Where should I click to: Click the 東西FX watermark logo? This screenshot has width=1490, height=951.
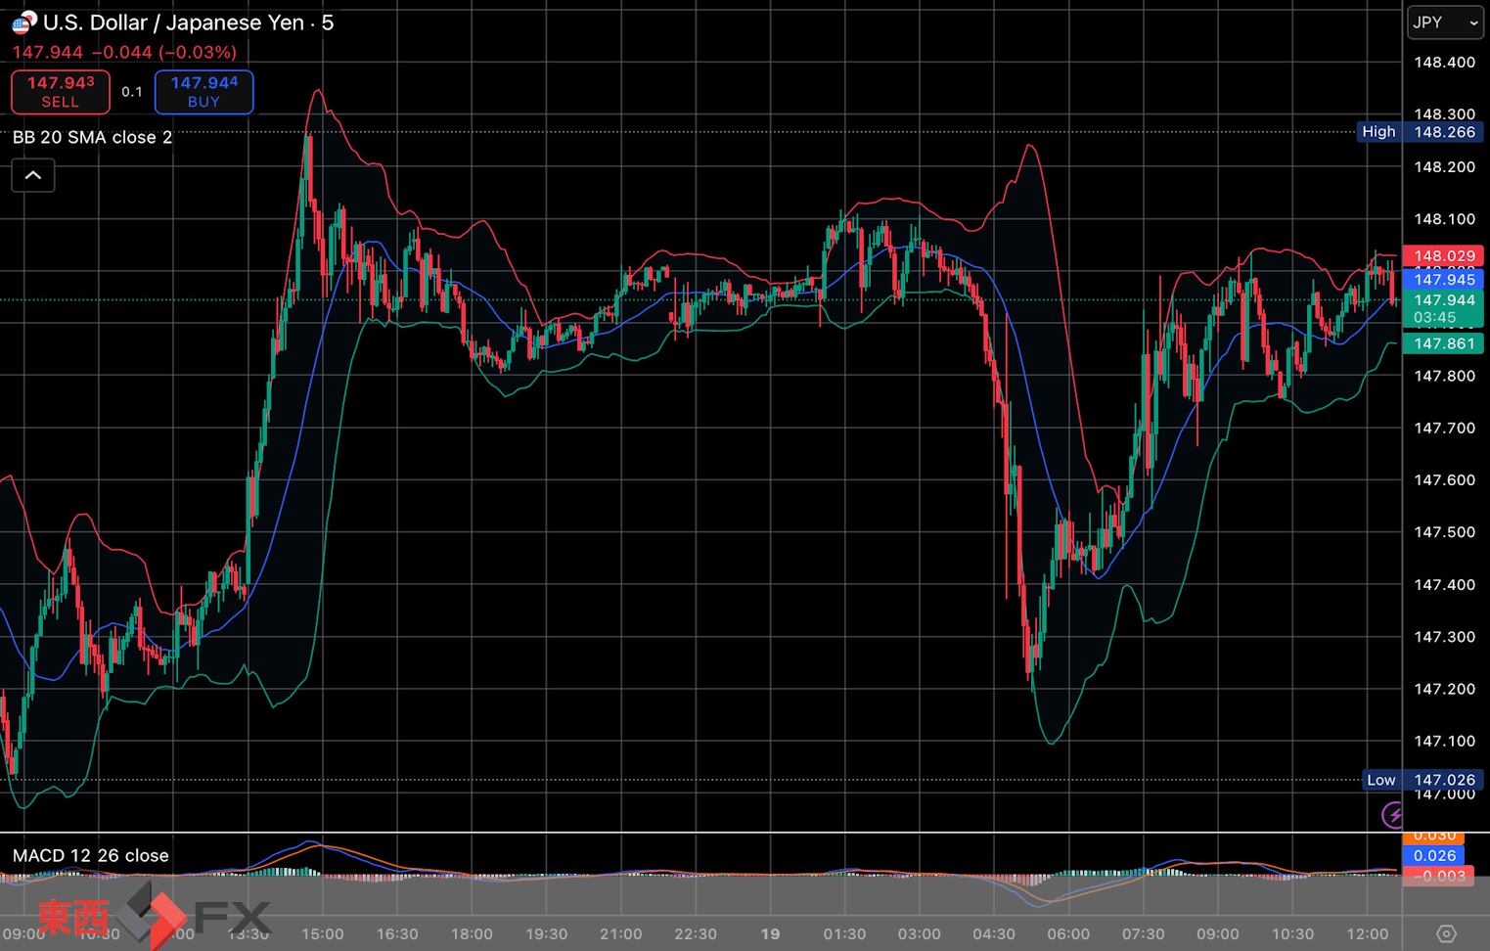pyautogui.click(x=154, y=916)
